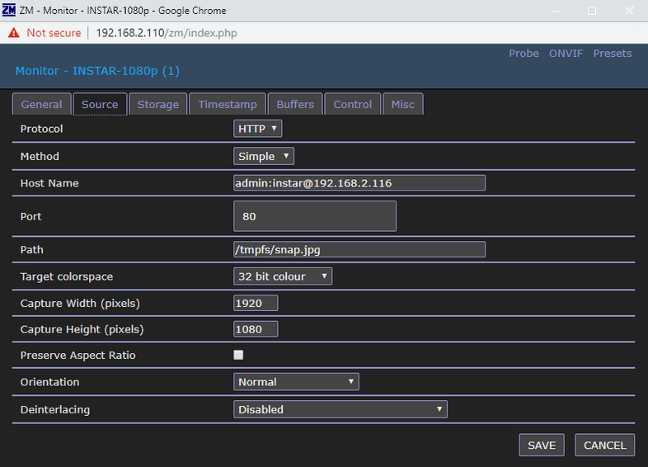Open the Timestamp tab
The image size is (648, 467).
click(228, 105)
